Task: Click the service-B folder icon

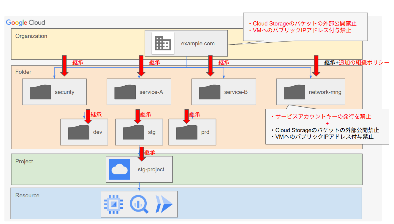Action: click(209, 92)
